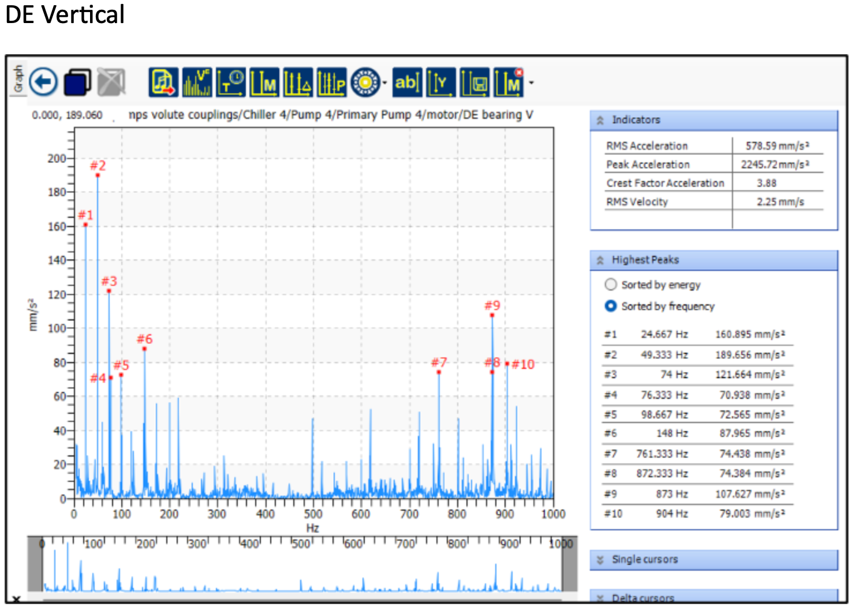Collapse the Highest Peaks panel header

click(x=600, y=260)
